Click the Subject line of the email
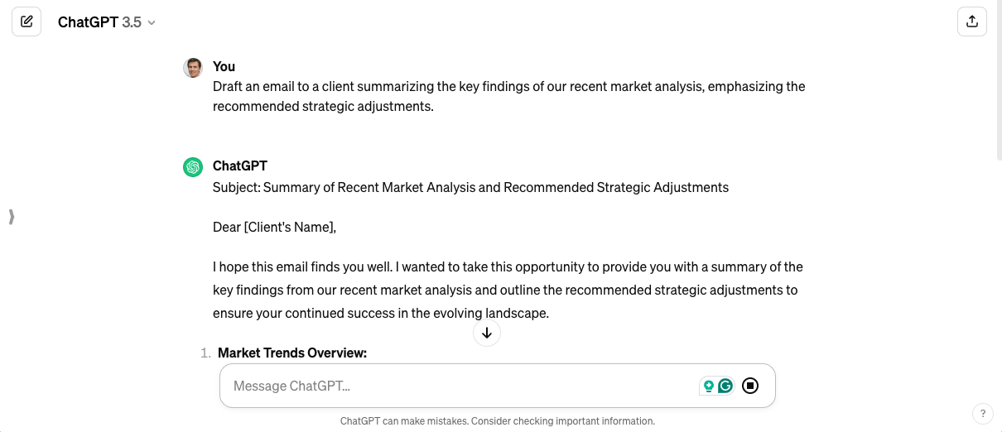The width and height of the screenshot is (1002, 432). (470, 187)
